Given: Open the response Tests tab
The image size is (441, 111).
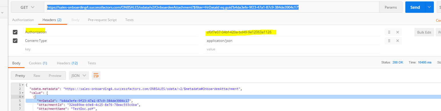Looking at the screenshot, I should pyautogui.click(x=92, y=63).
